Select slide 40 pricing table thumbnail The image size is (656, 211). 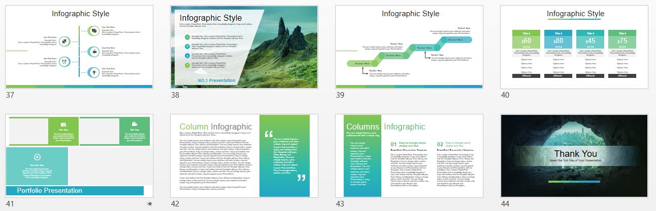tap(575, 47)
